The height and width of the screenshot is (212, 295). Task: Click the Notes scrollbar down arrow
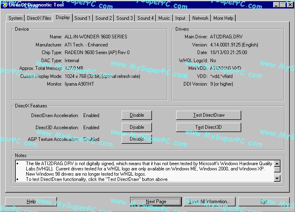coord(277,178)
